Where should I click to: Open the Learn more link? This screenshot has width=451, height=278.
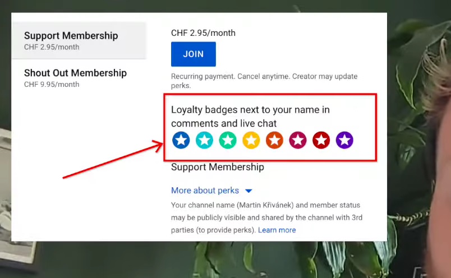[277, 230]
